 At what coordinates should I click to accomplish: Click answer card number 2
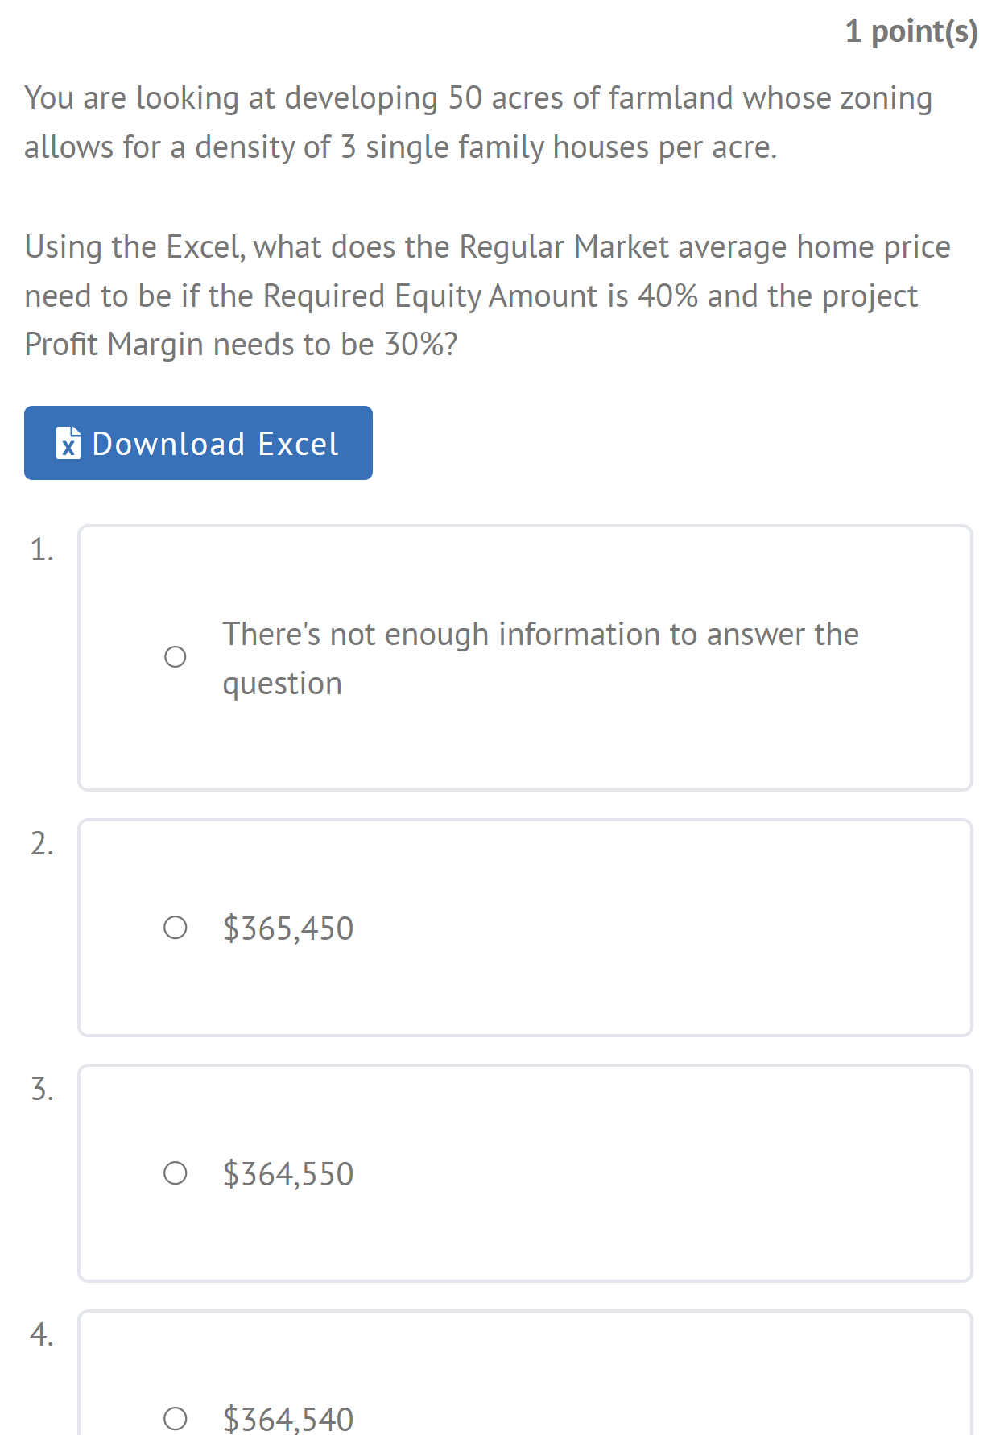pyautogui.click(x=525, y=928)
